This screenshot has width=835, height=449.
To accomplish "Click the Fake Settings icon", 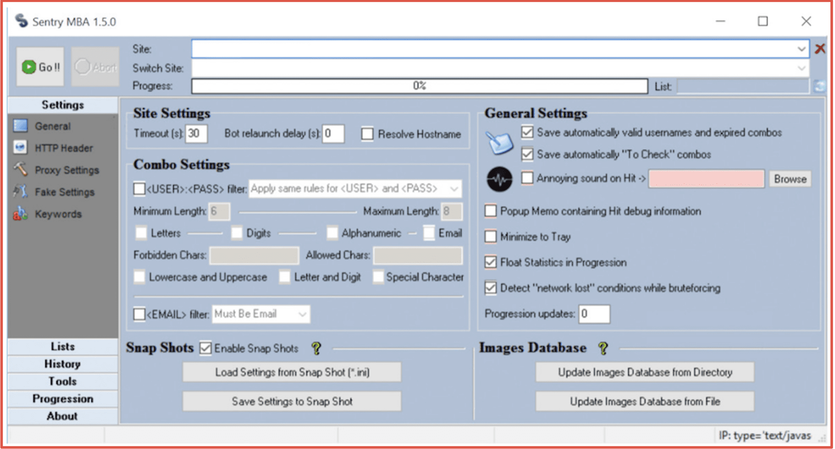I will point(20,191).
